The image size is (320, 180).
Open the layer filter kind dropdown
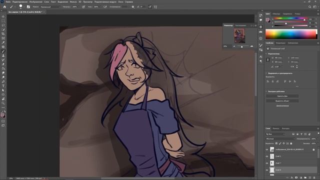tap(275, 134)
